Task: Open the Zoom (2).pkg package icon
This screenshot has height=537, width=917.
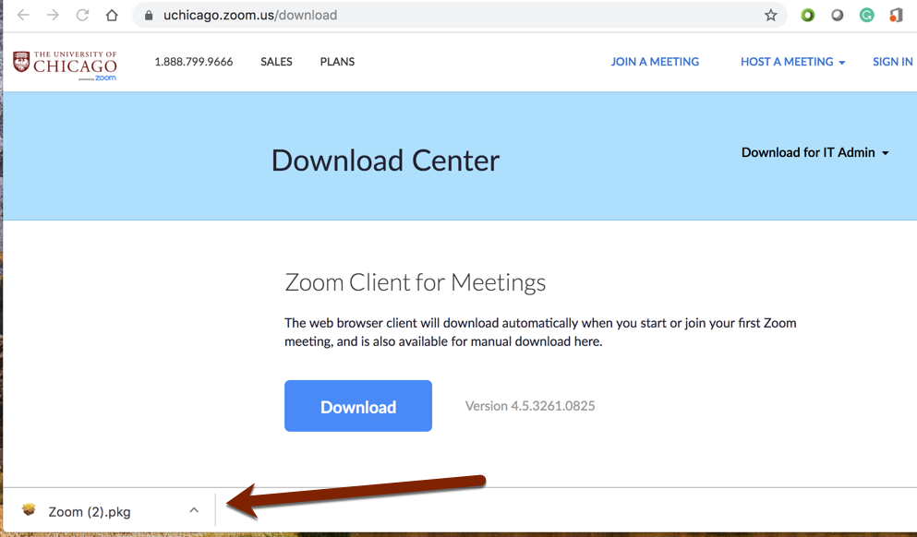Action: (29, 511)
